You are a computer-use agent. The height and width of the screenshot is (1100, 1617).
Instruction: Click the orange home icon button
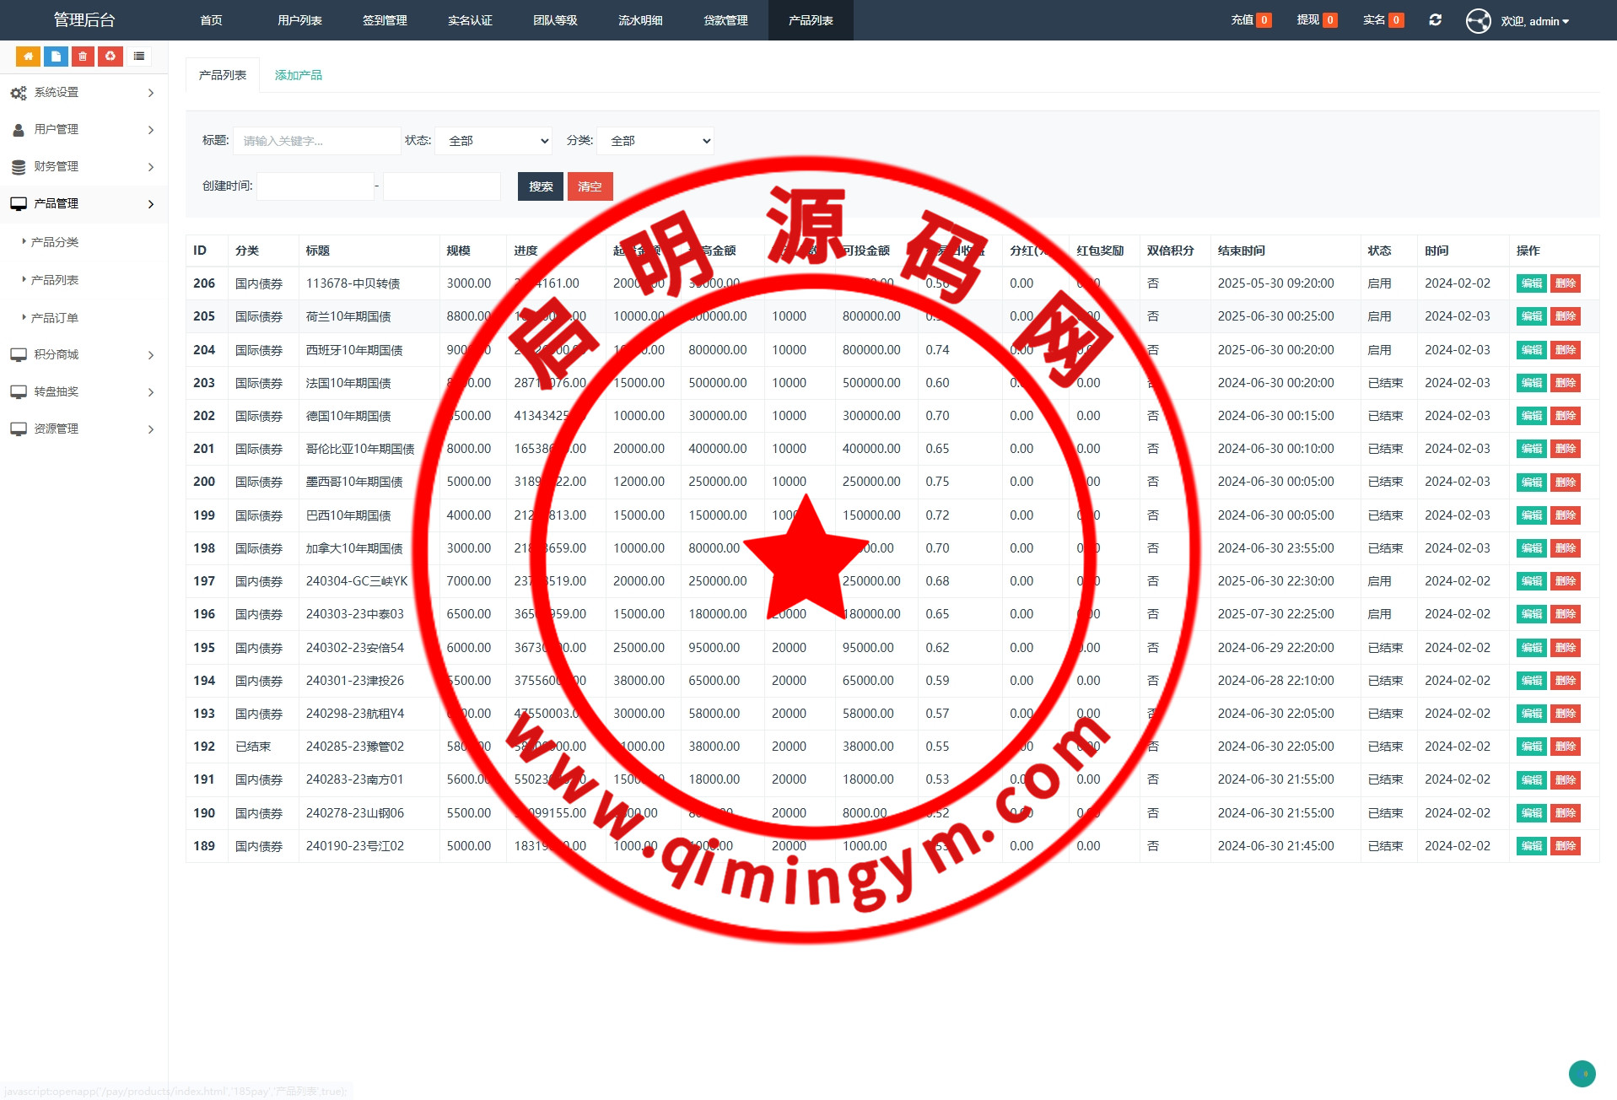point(28,57)
